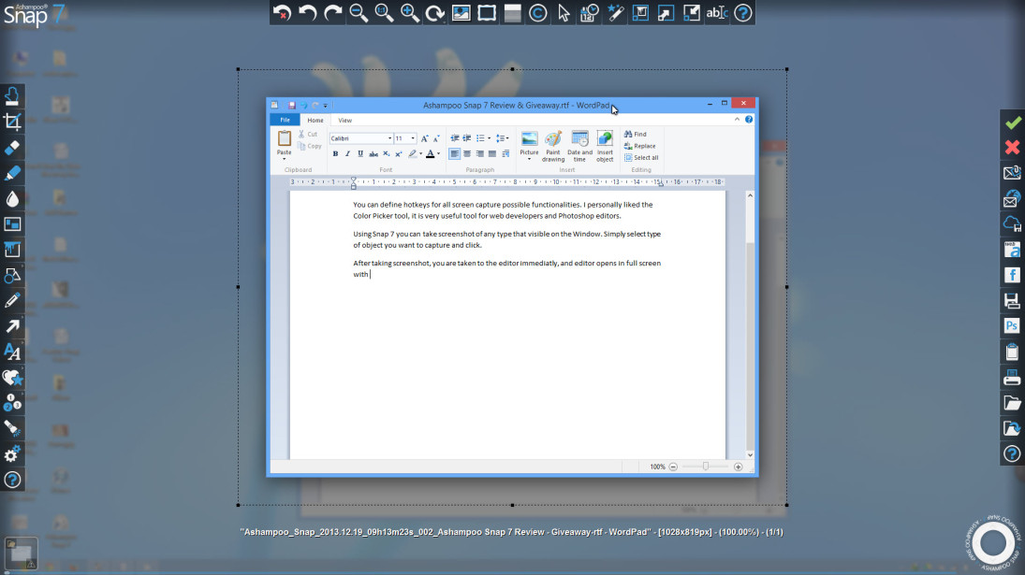1025x575 pixels.
Task: Toggle Italic formatting in WordPad
Action: click(348, 154)
